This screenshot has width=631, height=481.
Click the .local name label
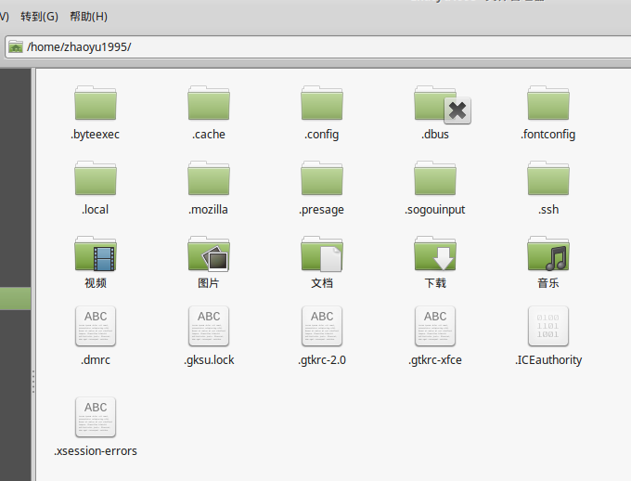[x=96, y=210]
